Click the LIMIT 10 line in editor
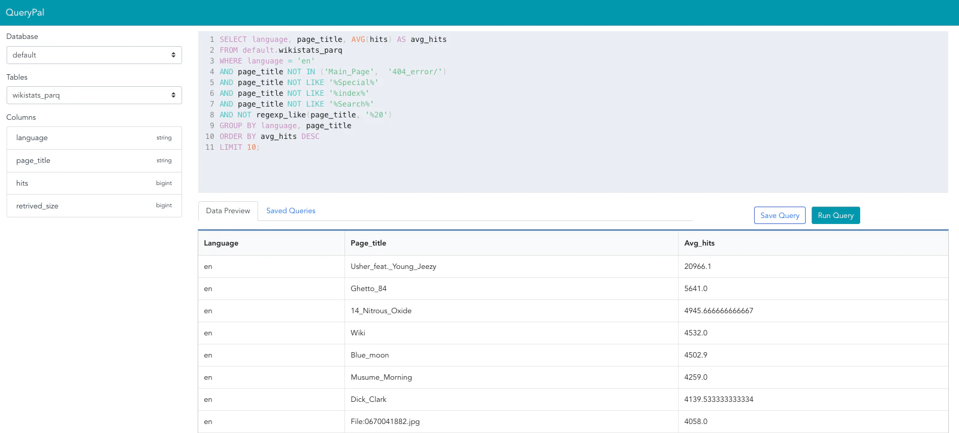Image resolution: width=959 pixels, height=433 pixels. [240, 147]
